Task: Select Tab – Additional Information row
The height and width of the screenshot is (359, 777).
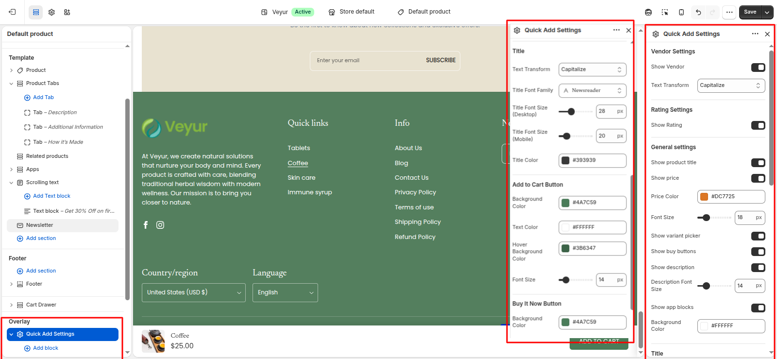Action: click(63, 127)
